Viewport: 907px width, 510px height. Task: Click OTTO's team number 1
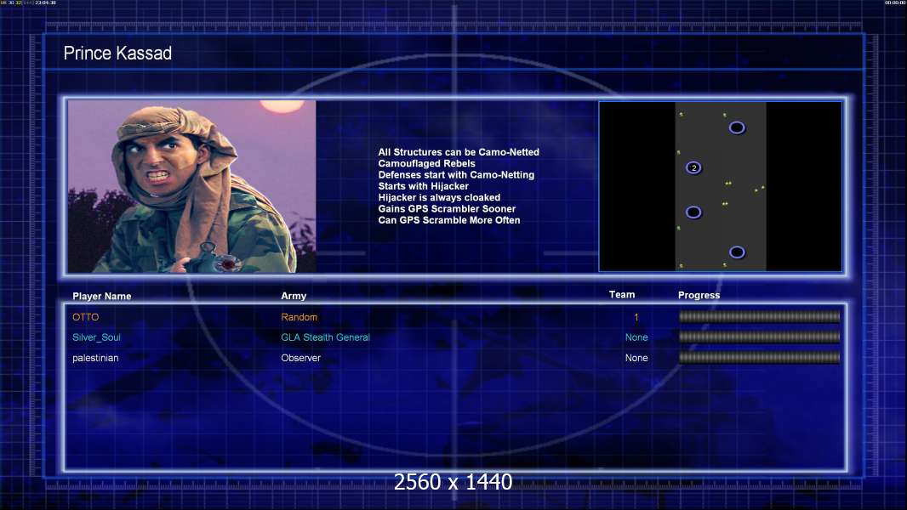[x=636, y=317]
